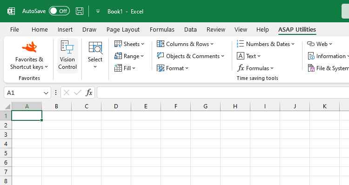The width and height of the screenshot is (349, 185).
Task: Select column I header
Action: tap(265, 106)
